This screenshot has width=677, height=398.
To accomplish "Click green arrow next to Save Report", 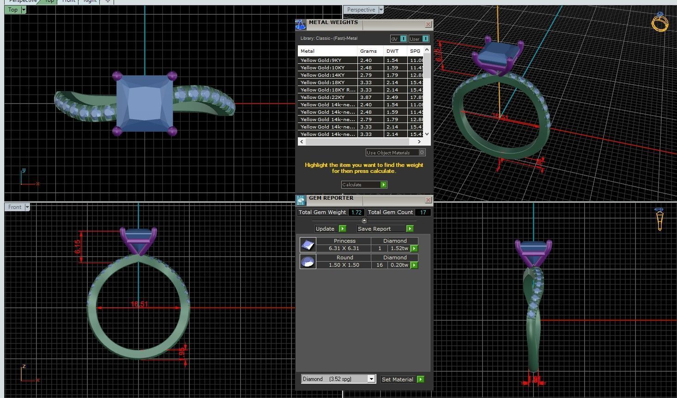I will click(410, 229).
